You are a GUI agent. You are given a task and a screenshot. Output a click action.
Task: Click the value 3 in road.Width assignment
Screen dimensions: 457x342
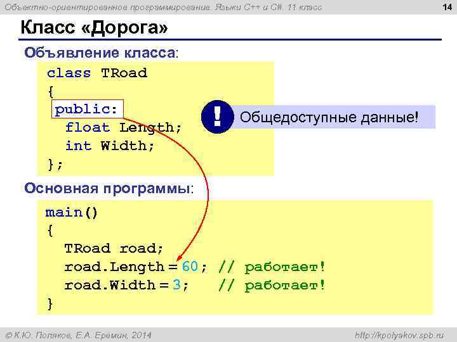(x=176, y=285)
